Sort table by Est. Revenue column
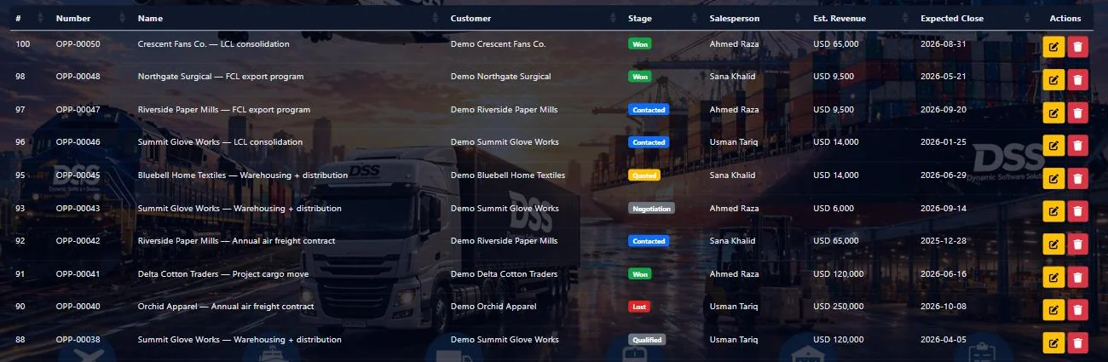Viewport: 1108px width, 362px height. (863, 18)
